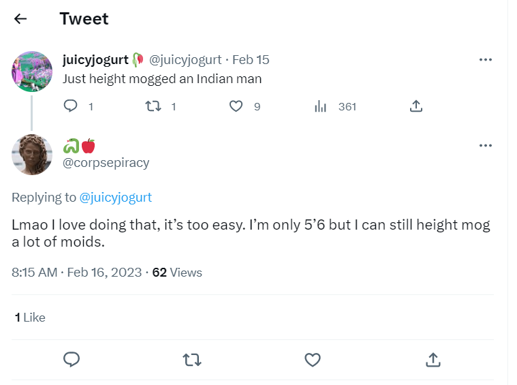This screenshot has width=517, height=385.
Task: Open the Feb 15 timestamp link
Action: pyautogui.click(x=251, y=60)
